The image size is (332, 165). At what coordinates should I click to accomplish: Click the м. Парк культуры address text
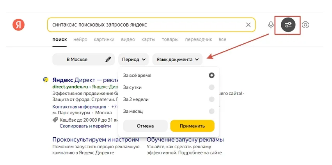pos(71,112)
